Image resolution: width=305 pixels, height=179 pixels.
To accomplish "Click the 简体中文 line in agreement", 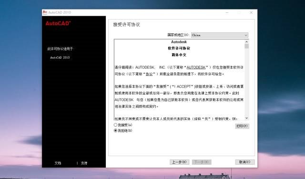I will point(179,55).
